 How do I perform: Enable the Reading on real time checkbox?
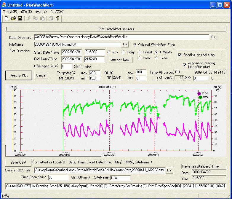(x=180, y=55)
